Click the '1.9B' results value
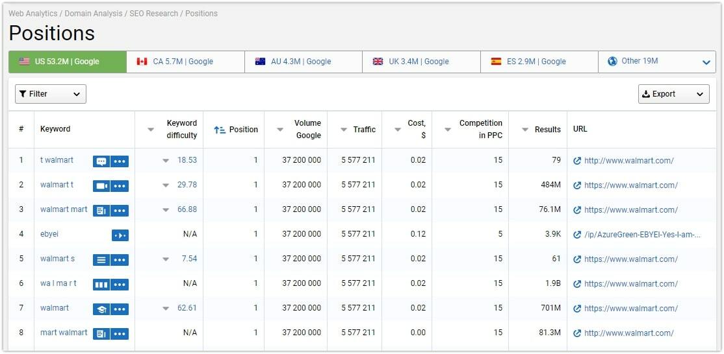 click(552, 283)
